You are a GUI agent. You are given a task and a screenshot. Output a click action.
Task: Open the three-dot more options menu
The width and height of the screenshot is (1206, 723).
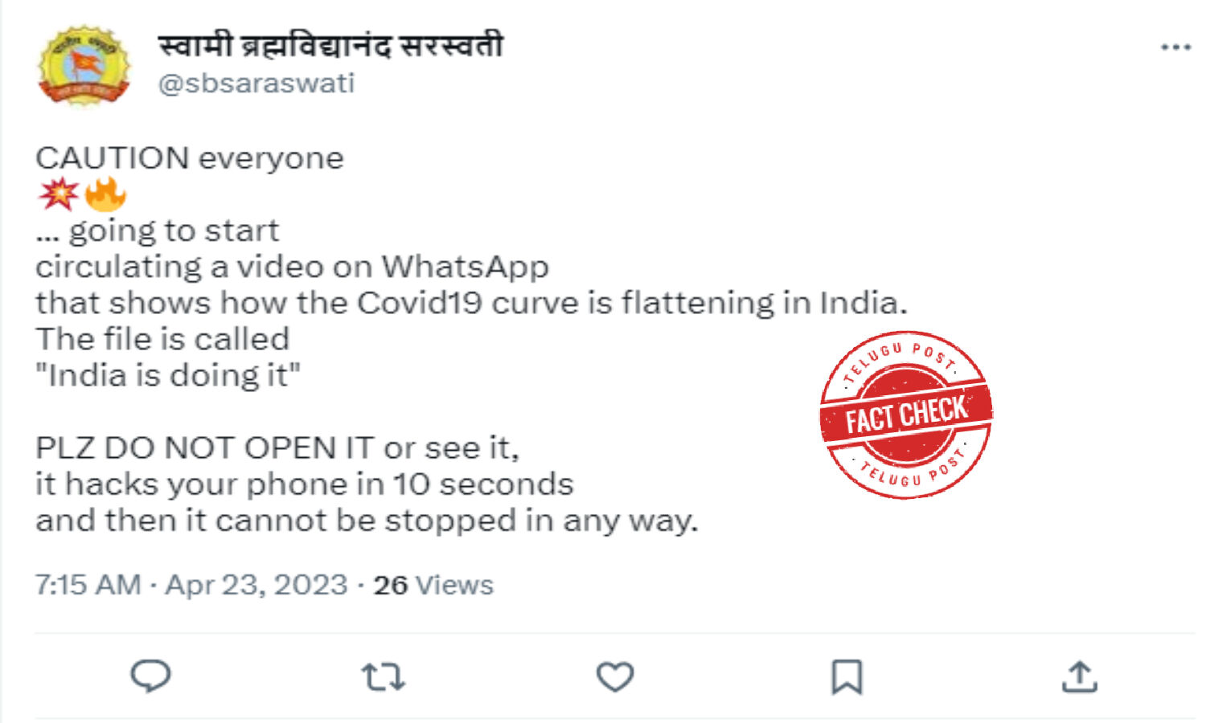point(1175,47)
